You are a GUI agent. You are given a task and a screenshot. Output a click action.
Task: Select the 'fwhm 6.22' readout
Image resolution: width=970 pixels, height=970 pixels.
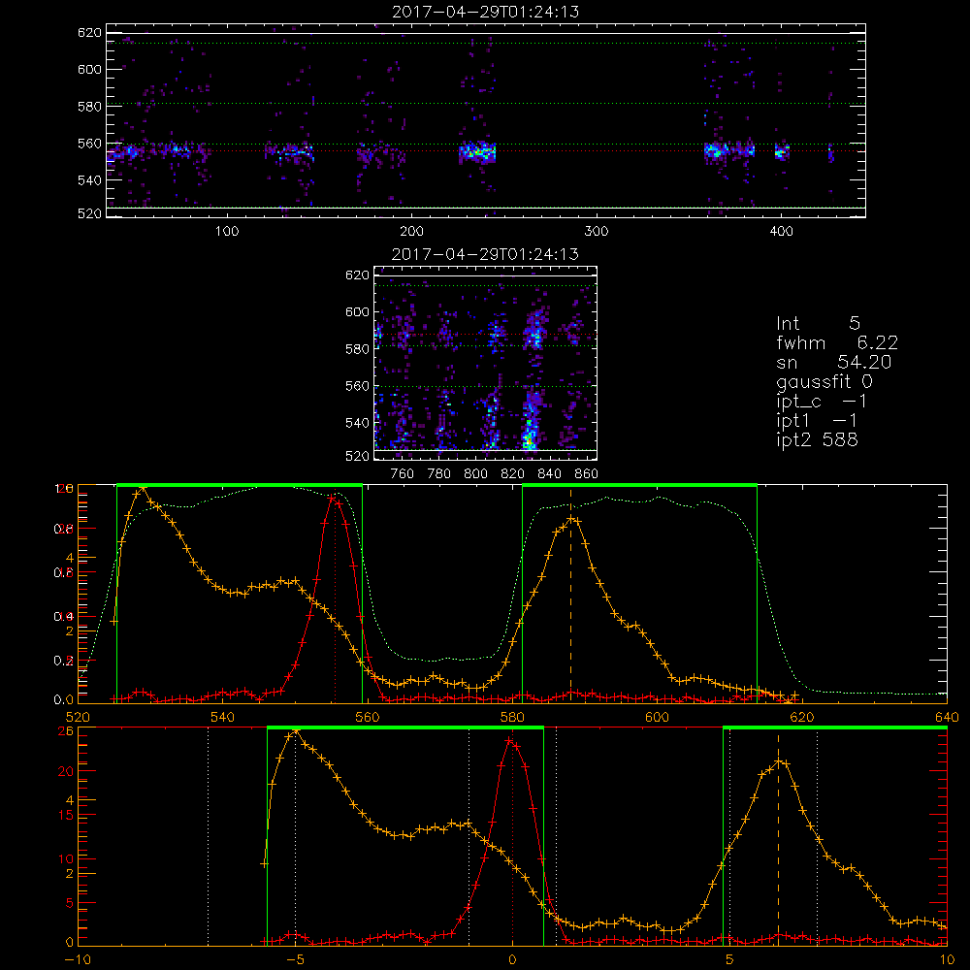tap(837, 342)
